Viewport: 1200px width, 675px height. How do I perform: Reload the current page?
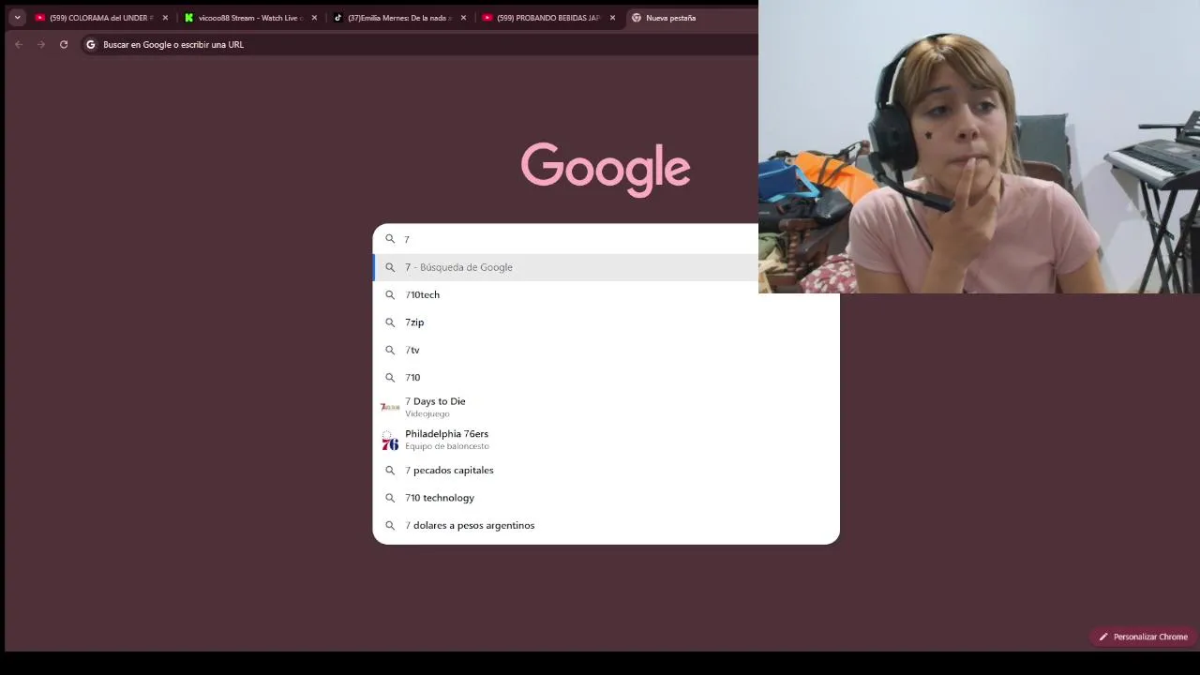click(x=64, y=44)
